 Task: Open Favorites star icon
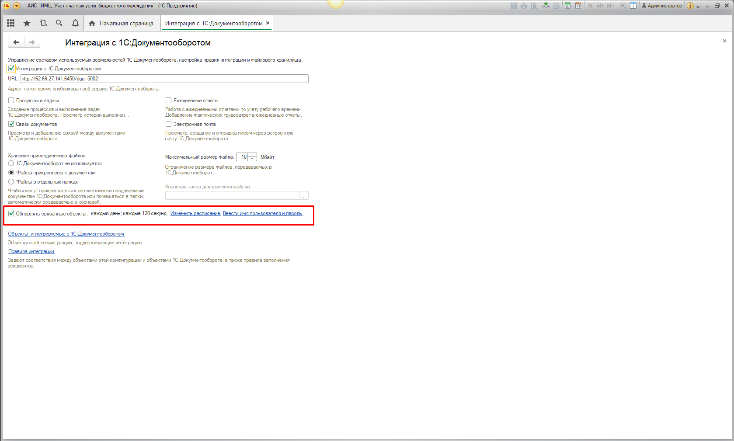pos(27,23)
